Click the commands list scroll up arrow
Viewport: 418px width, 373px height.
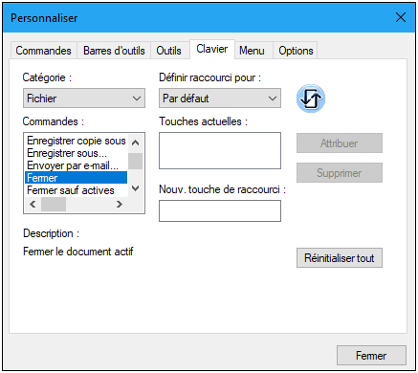pos(136,143)
